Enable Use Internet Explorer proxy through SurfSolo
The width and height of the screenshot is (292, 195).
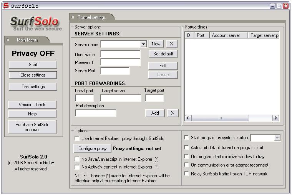click(x=77, y=138)
